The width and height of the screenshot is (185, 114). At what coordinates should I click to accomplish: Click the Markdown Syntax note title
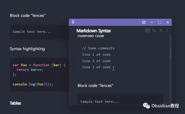(x=94, y=31)
